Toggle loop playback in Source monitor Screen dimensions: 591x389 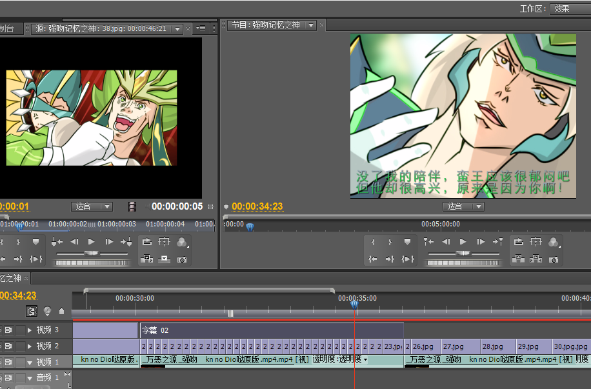pyautogui.click(x=146, y=242)
